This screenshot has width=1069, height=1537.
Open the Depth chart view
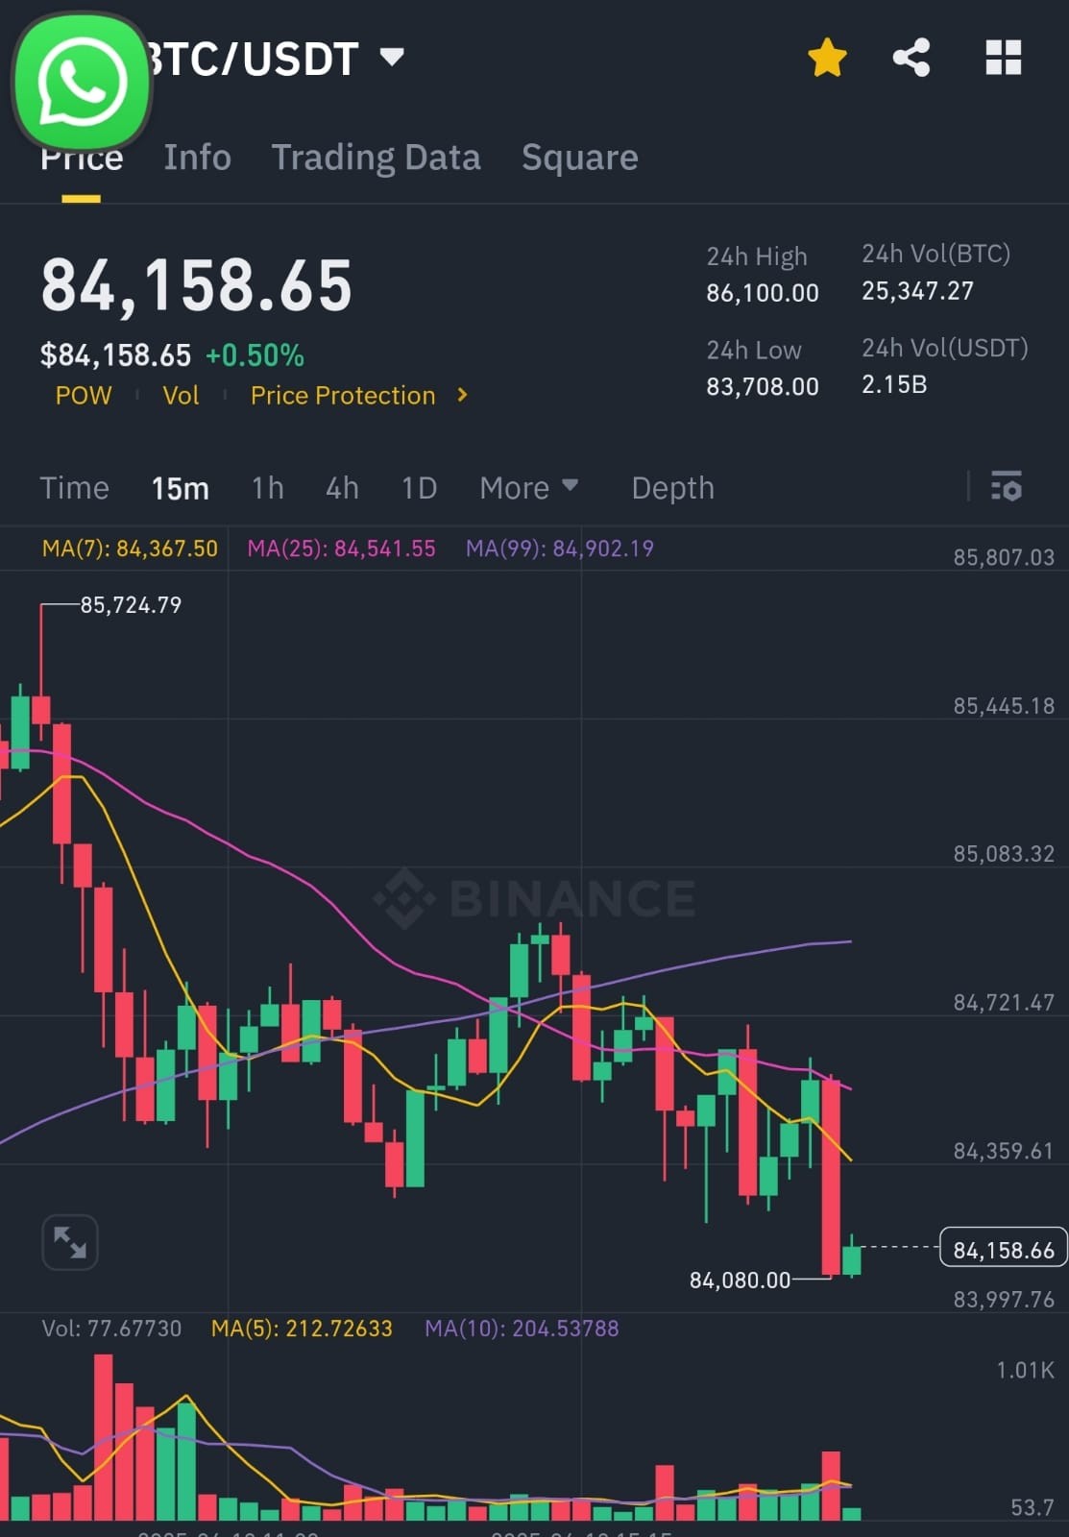coord(672,488)
